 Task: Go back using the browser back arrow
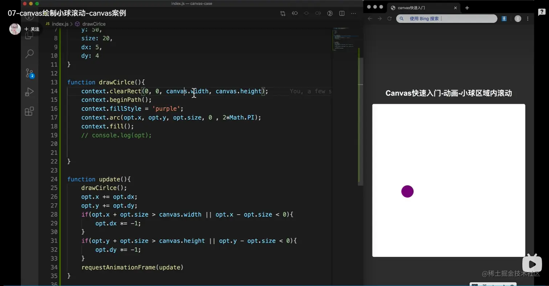tap(370, 19)
